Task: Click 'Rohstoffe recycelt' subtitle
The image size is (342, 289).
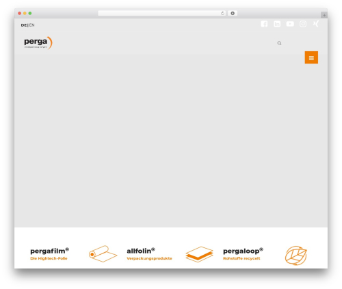Action: click(x=241, y=258)
